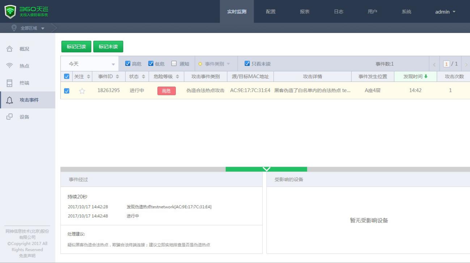This screenshot has height=263, width=470.
Task: Click the bell icon for 攻击事件
Action: (10, 100)
